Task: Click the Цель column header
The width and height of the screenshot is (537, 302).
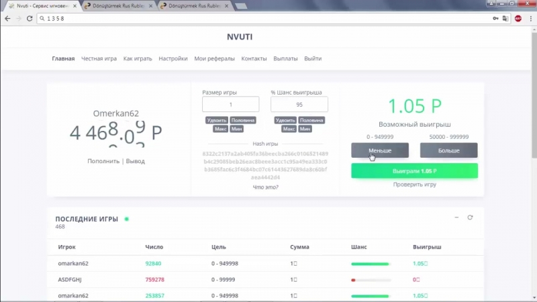Action: tap(219, 247)
